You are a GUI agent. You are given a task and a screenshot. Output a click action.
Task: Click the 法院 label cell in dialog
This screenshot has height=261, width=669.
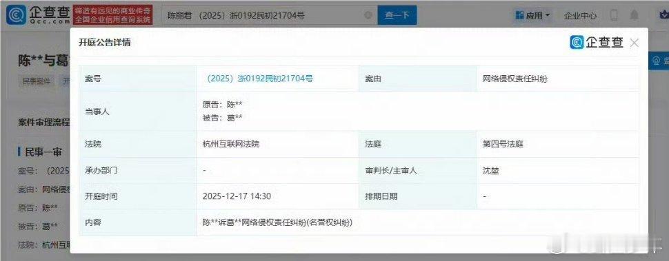pyautogui.click(x=137, y=144)
